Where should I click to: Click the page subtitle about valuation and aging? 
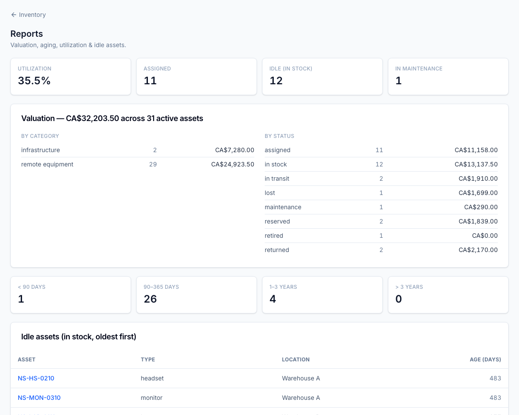point(68,45)
